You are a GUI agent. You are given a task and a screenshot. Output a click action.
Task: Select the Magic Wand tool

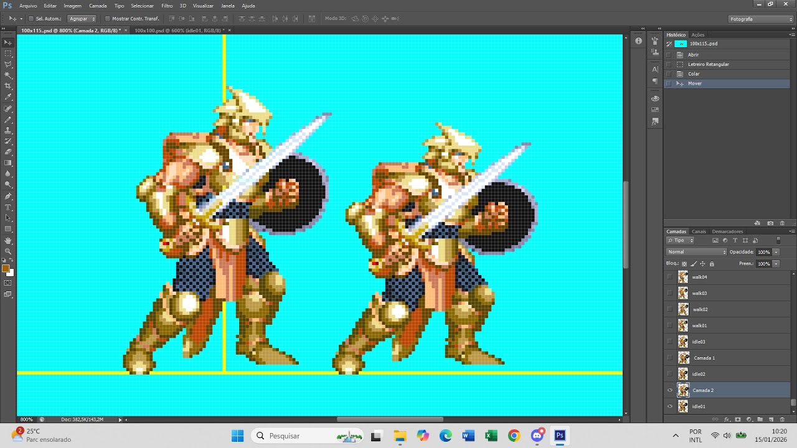point(8,75)
